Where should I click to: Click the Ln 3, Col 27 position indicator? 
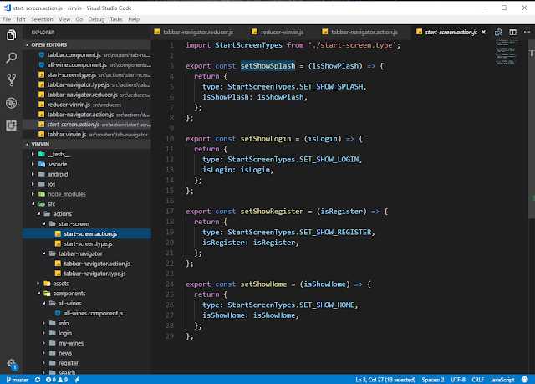click(385, 380)
